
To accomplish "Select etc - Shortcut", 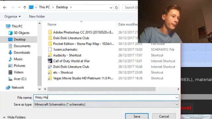I will pos(63,72).
